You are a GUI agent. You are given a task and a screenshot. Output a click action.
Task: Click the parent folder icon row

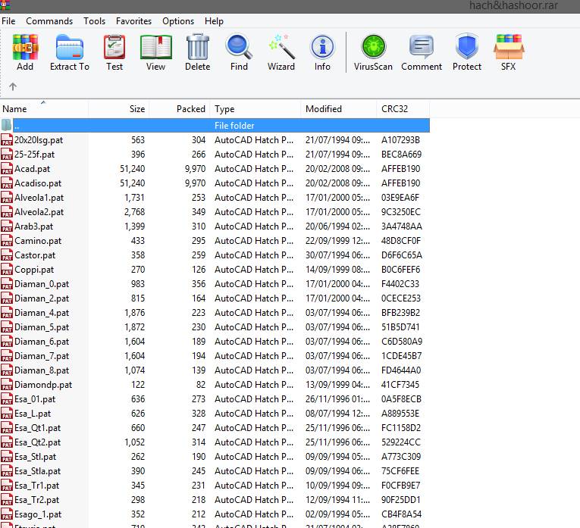(x=215, y=126)
